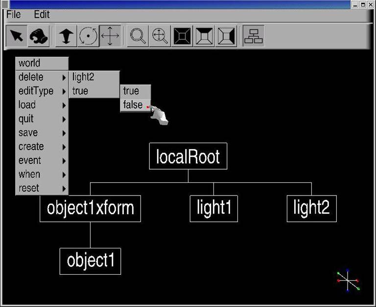Image resolution: width=376 pixels, height=307 pixels.
Task: Expand the when submenu arrow
Action: click(x=64, y=175)
